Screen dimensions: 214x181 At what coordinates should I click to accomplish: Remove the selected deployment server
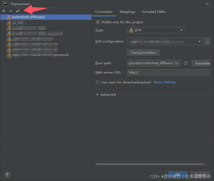click(x=11, y=11)
